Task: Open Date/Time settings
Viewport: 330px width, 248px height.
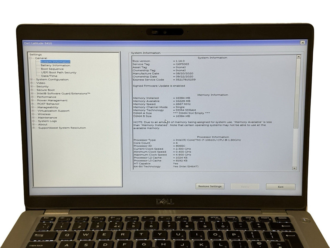Action: pyautogui.click(x=49, y=76)
